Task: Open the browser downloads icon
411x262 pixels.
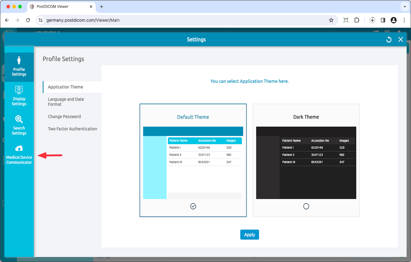Action: tap(372, 20)
